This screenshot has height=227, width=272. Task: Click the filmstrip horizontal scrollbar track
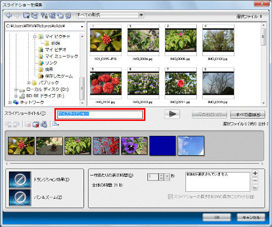tap(135, 164)
